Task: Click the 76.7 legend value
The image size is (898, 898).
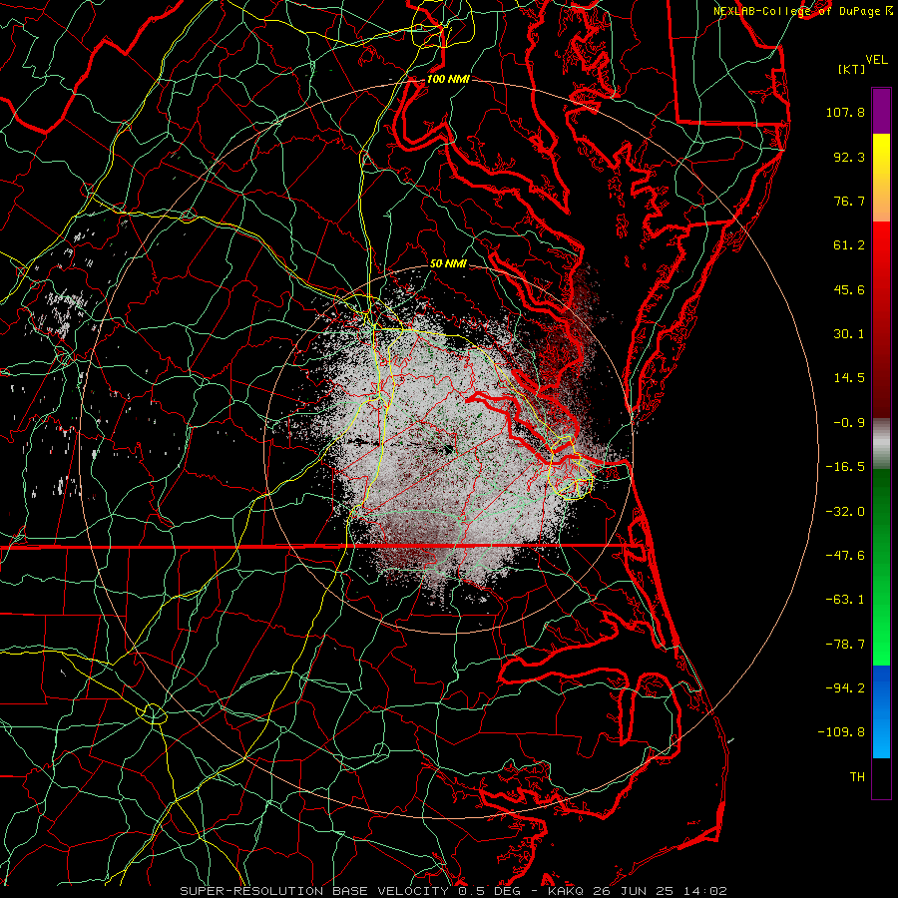Action: click(849, 201)
